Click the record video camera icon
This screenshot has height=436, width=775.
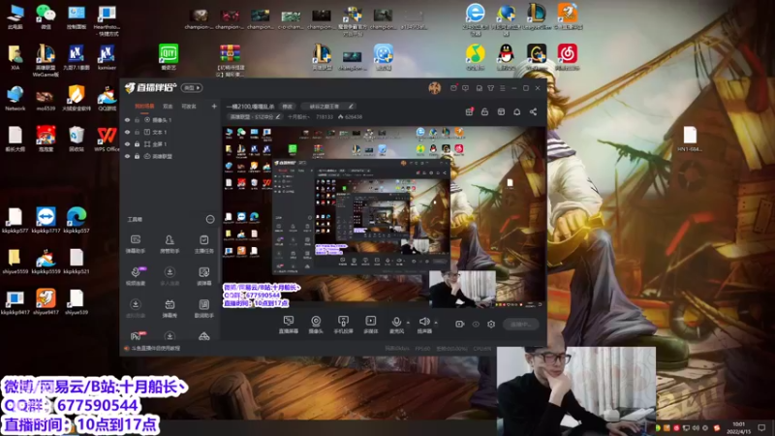point(459,325)
